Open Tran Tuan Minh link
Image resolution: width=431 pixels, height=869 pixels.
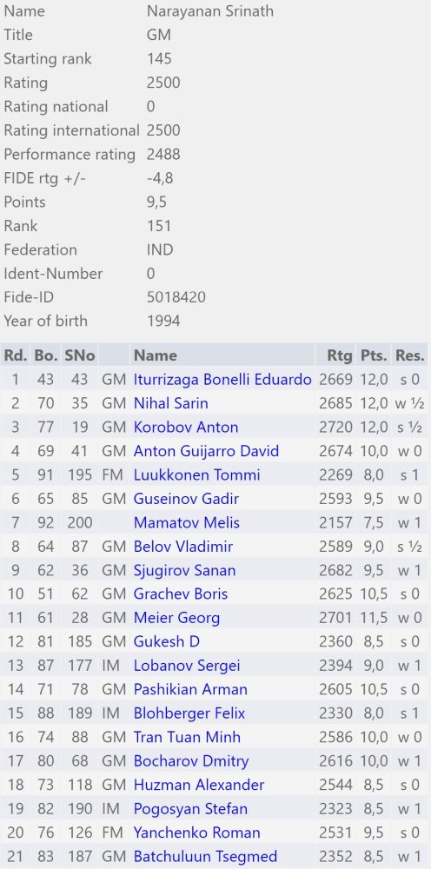click(x=187, y=737)
